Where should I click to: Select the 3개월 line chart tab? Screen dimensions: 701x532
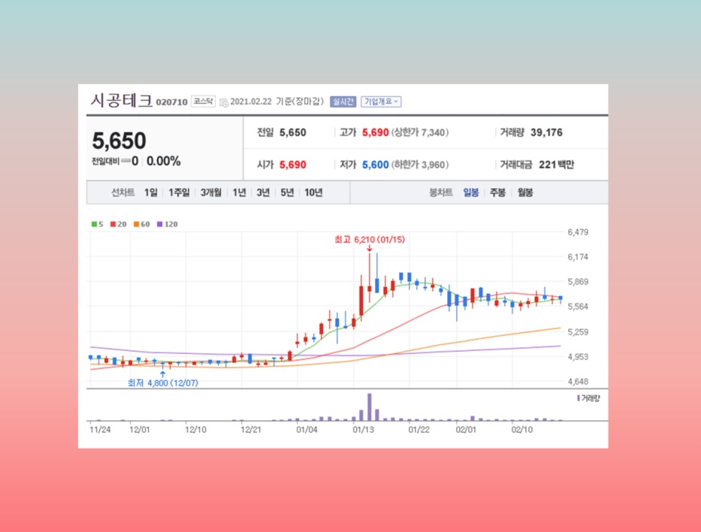[x=210, y=192]
